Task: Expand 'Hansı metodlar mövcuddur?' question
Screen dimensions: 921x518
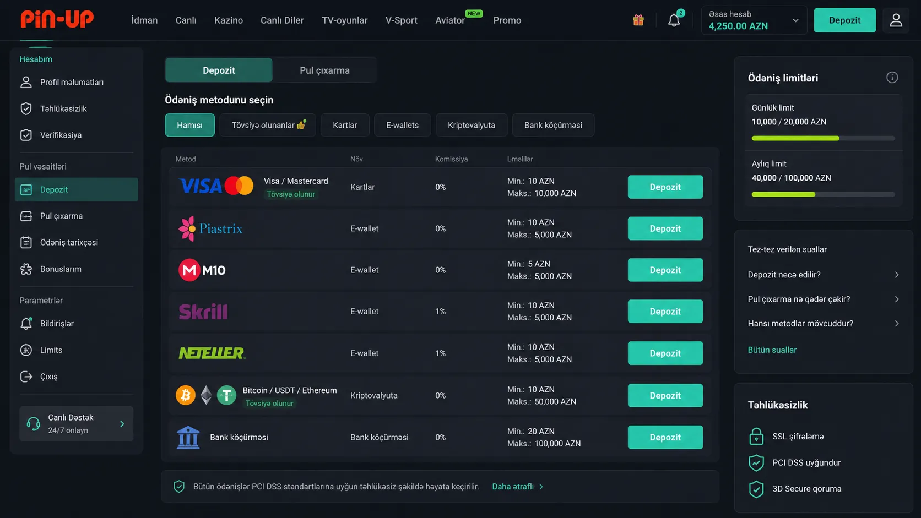Action: click(824, 324)
